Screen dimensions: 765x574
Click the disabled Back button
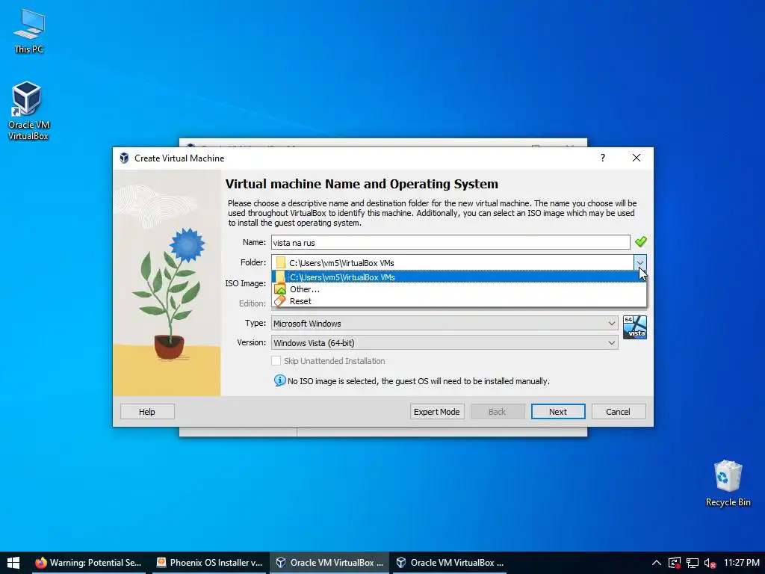click(x=497, y=412)
